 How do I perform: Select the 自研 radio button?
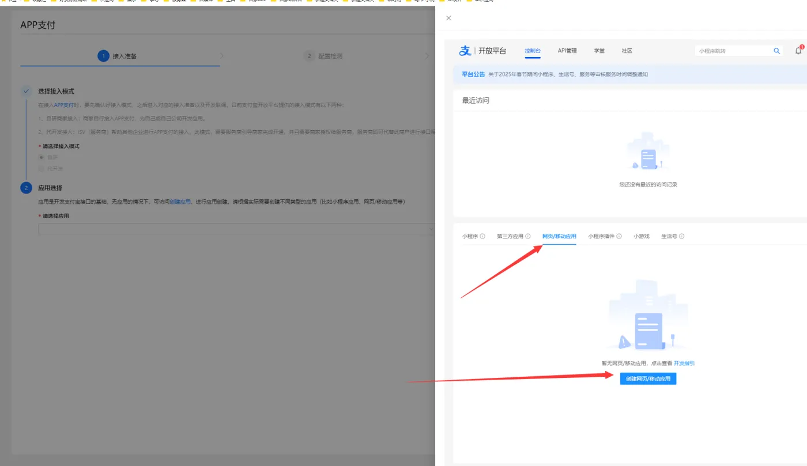tap(41, 157)
